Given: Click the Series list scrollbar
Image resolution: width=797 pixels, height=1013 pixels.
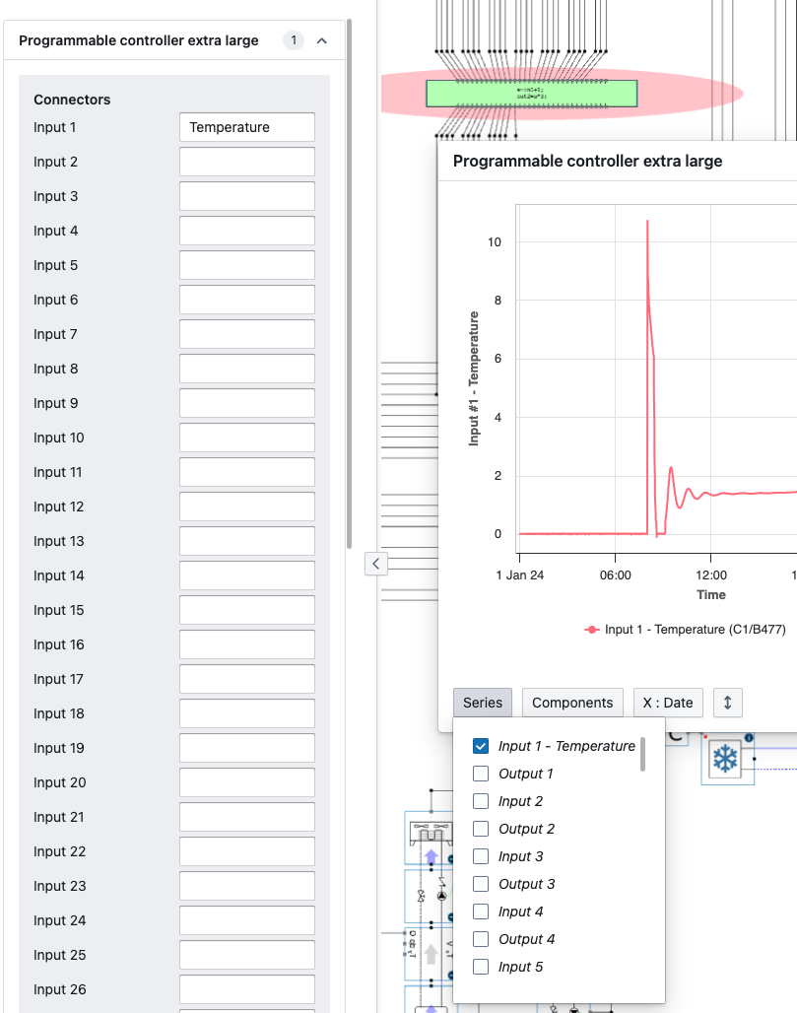Looking at the screenshot, I should tap(642, 754).
